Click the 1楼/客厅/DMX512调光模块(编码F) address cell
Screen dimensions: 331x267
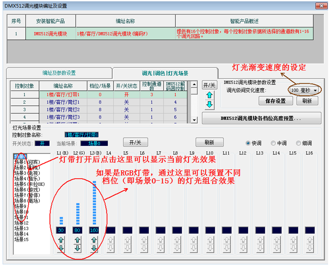[x=125, y=34]
